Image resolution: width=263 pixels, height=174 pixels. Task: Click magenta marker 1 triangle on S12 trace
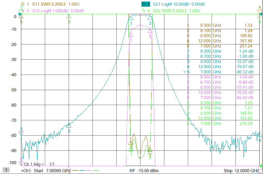coord(131,35)
